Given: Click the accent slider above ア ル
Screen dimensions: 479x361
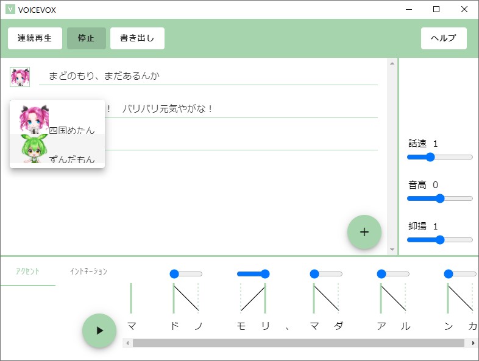Looking at the screenshot, I should [393, 274].
